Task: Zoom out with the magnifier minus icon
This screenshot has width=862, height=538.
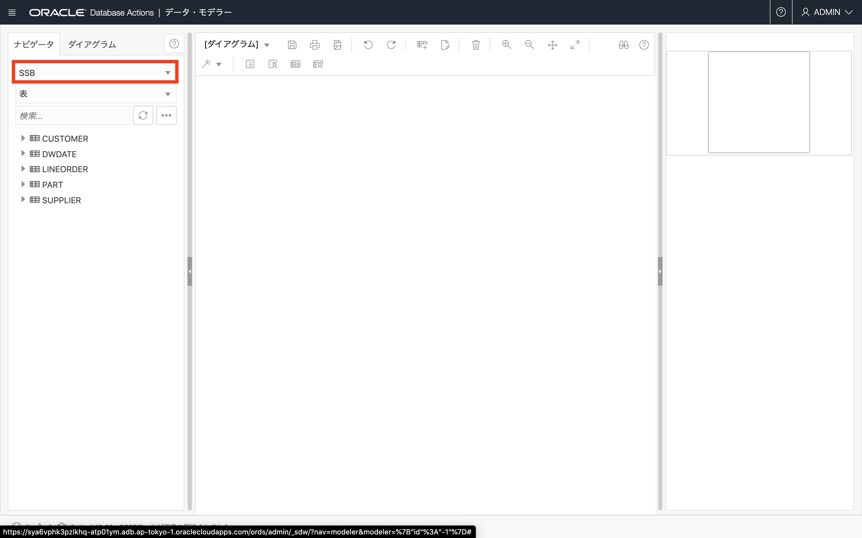Action: tap(529, 45)
